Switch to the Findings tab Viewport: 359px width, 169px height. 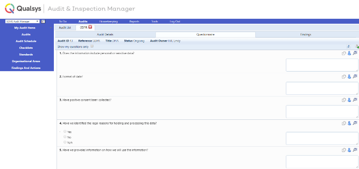point(306,34)
